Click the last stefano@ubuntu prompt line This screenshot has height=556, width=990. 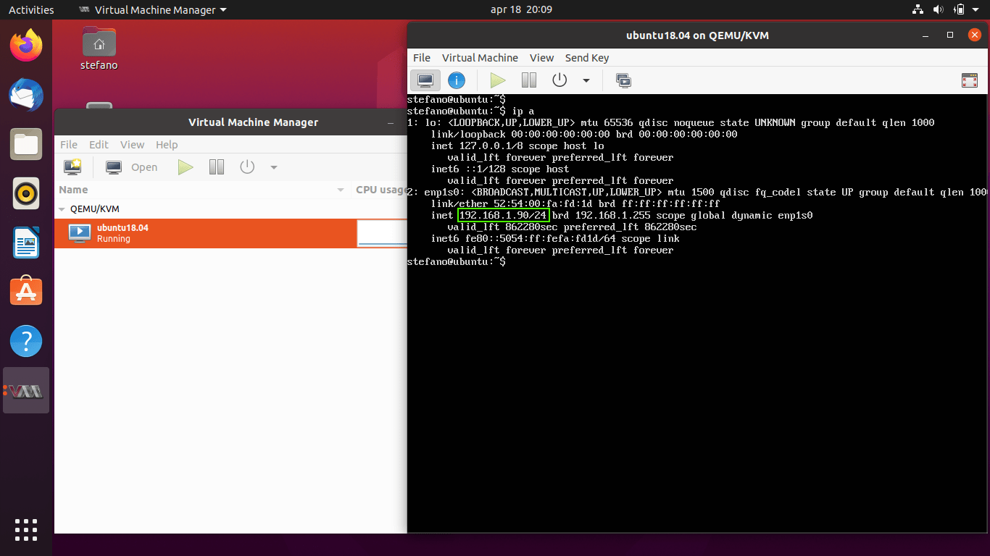tap(457, 262)
